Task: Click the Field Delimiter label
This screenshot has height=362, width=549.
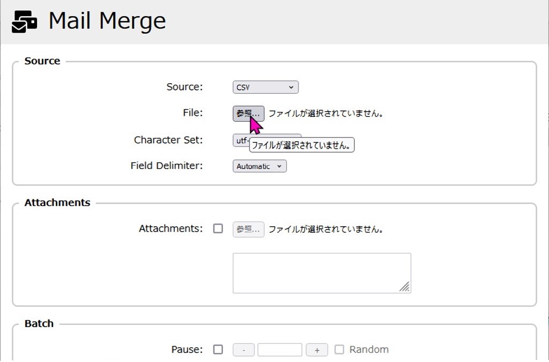Action: click(x=167, y=166)
